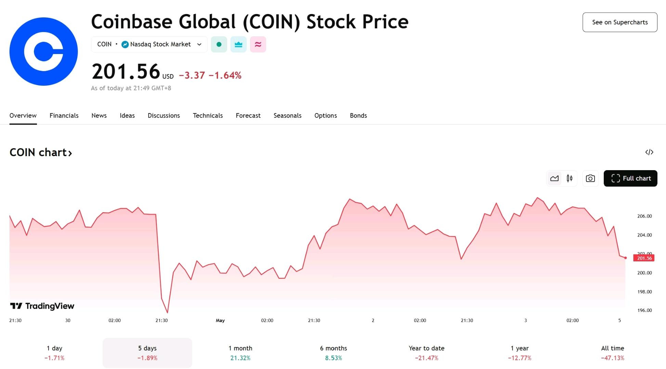Click the blue crown data icon
Viewport: 666px width, 369px height.
(x=238, y=44)
